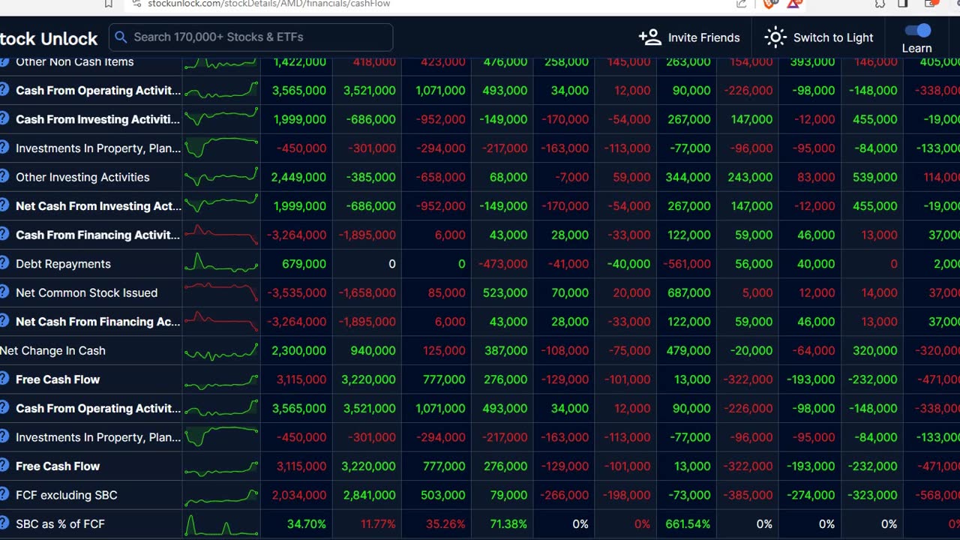Screen dimensions: 960x540
Task: Click the FCF excluding SBC label
Action: pyautogui.click(x=67, y=495)
